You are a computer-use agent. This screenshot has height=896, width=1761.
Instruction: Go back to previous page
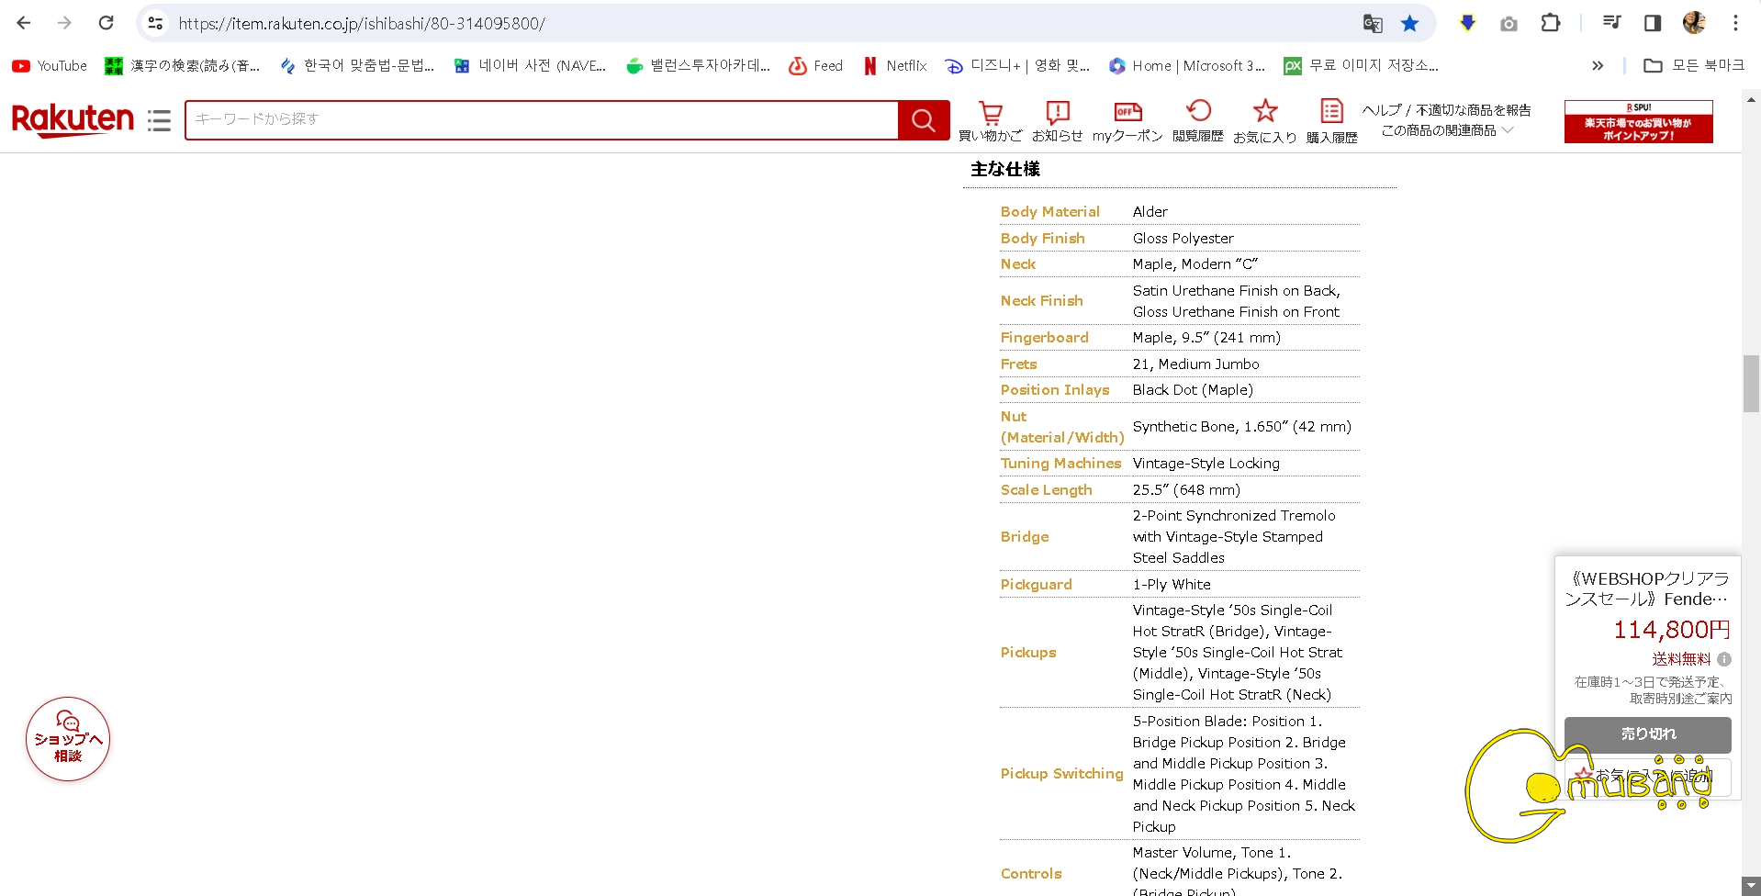(x=24, y=23)
